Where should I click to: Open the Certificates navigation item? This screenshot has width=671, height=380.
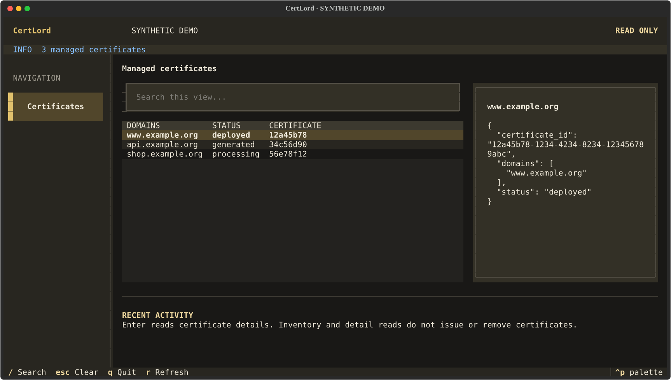tap(56, 107)
